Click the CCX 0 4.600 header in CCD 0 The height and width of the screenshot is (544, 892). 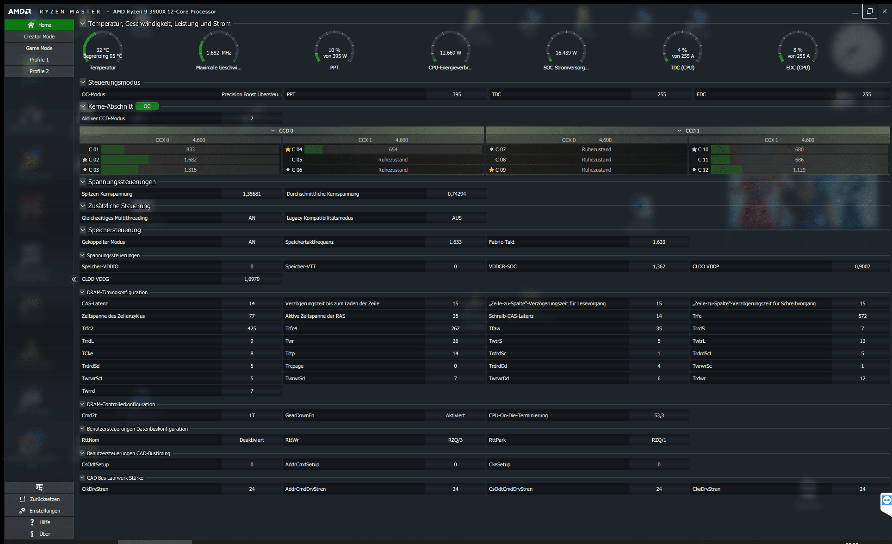(180, 140)
